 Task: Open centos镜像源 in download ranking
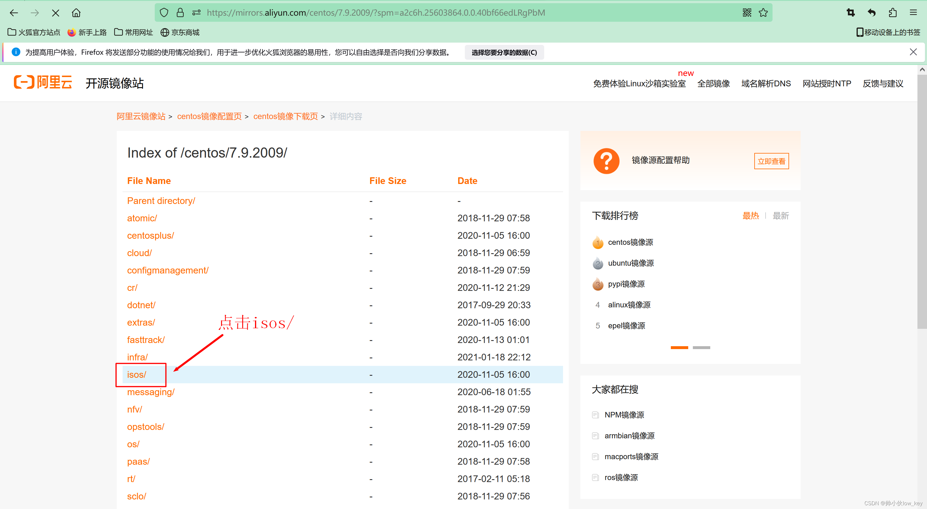[x=631, y=242]
